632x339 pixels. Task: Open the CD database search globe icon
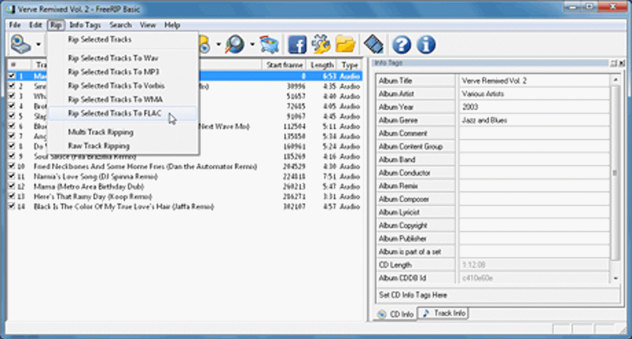point(235,45)
